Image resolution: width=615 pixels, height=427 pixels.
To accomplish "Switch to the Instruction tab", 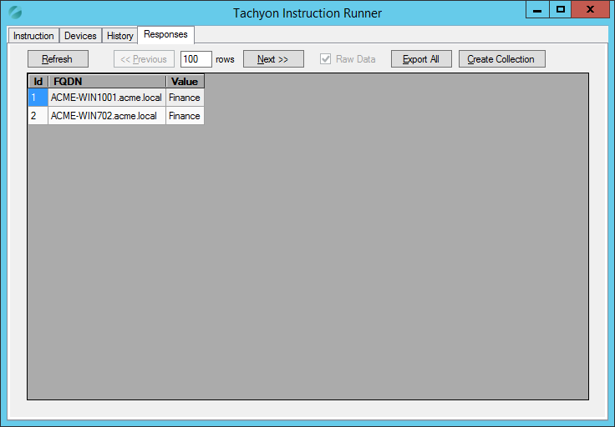I will (x=33, y=36).
